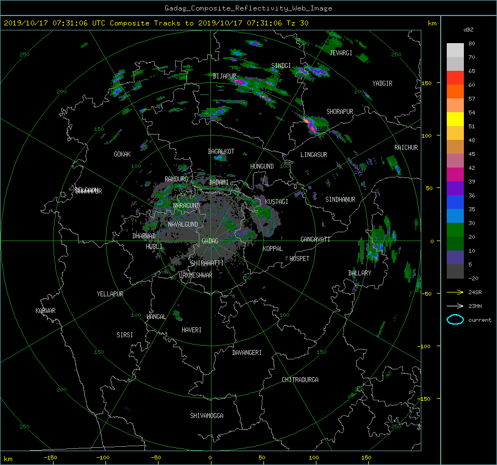Screen dimensions: 497x465
Task: Click the BADAMI city label
Action: click(x=219, y=182)
